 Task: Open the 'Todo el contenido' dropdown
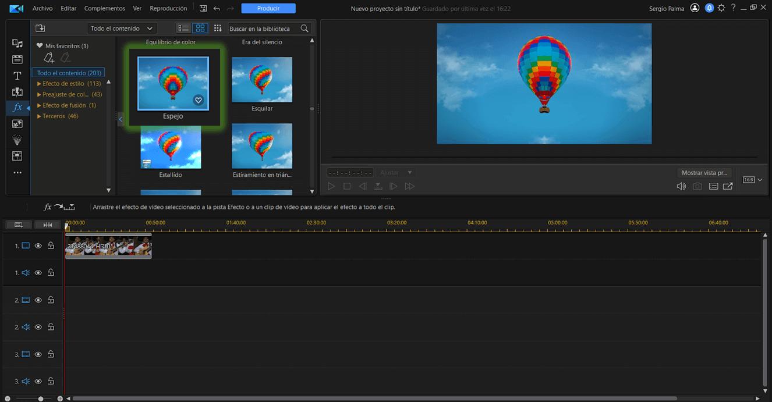coord(122,29)
